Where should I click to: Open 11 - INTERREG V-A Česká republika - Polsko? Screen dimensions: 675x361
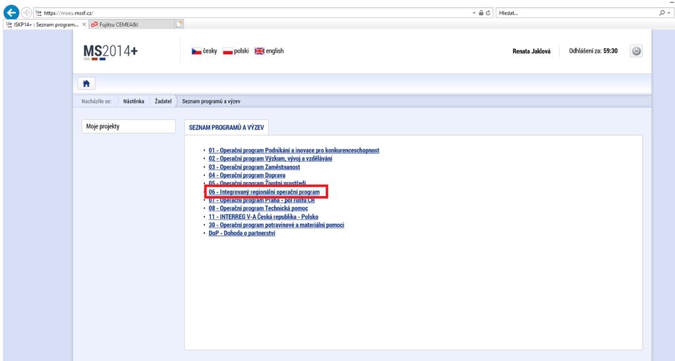pyautogui.click(x=264, y=216)
